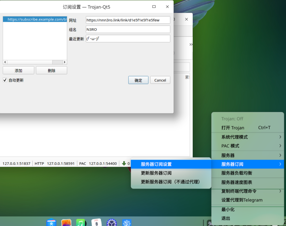Click the subscription list horizontal scrollbar
This screenshot has width=286, height=226.
[35, 62]
